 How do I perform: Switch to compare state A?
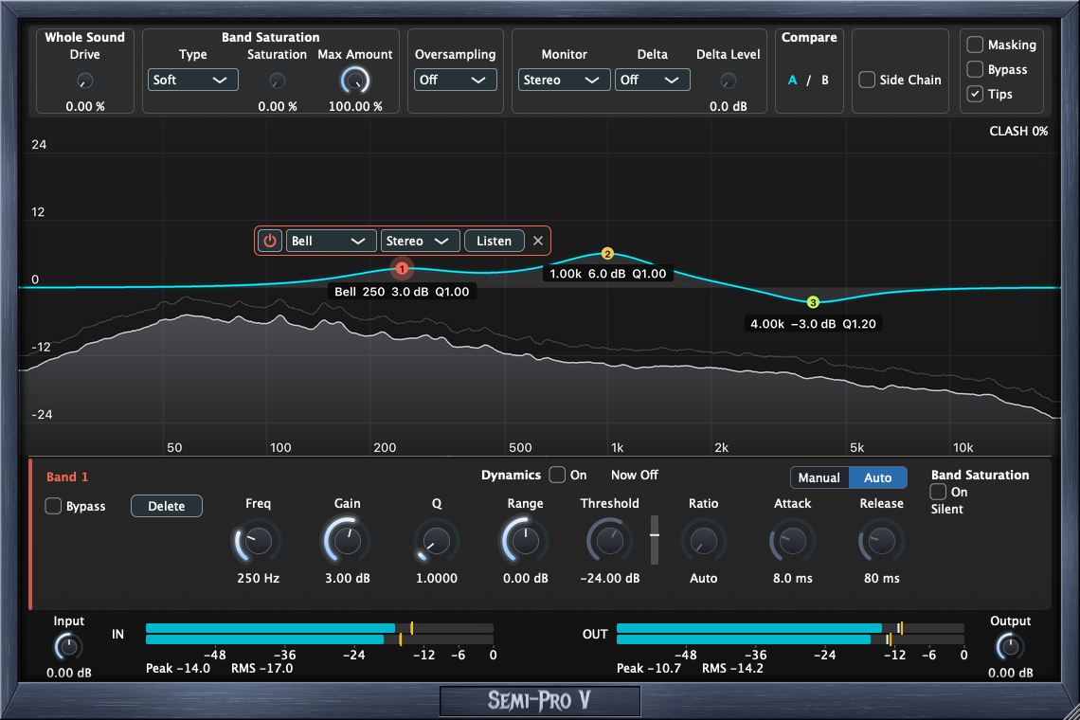[792, 80]
